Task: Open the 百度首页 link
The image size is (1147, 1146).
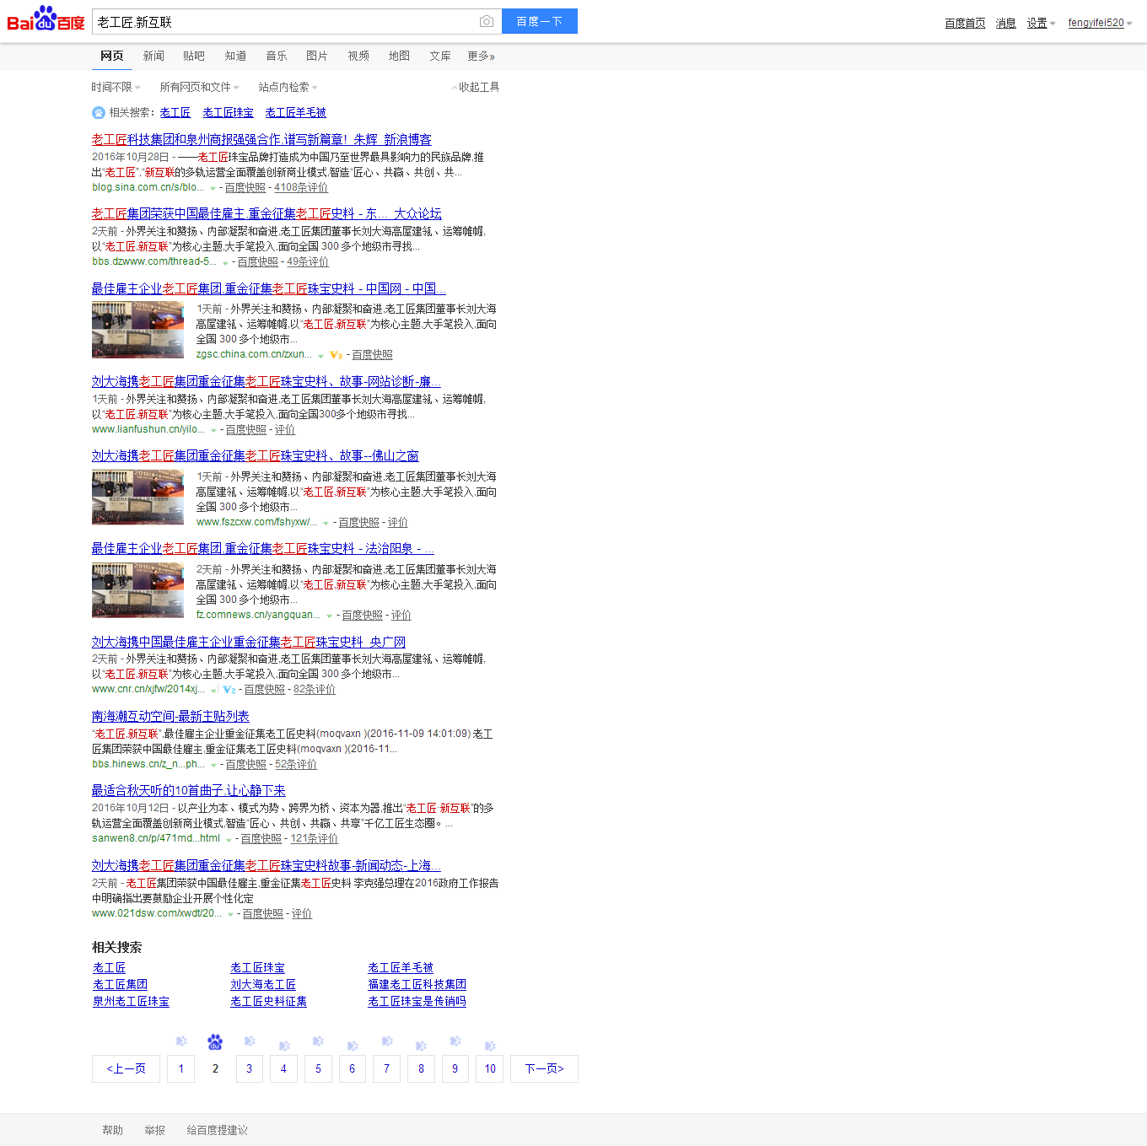Action: (x=965, y=23)
